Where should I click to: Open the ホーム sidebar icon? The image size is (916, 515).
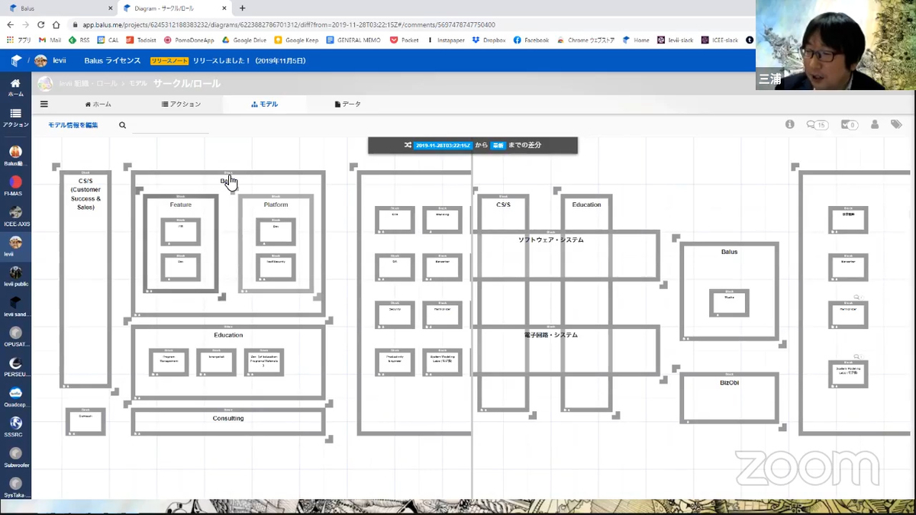(x=15, y=87)
